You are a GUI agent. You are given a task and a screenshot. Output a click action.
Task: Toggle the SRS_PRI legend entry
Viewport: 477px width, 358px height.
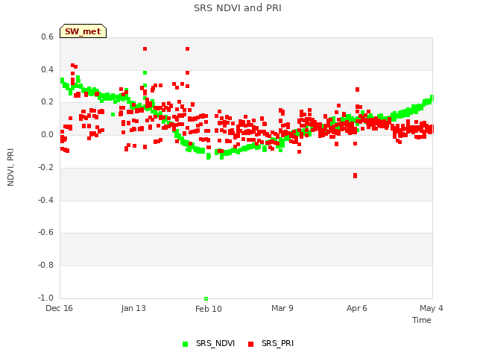[271, 344]
